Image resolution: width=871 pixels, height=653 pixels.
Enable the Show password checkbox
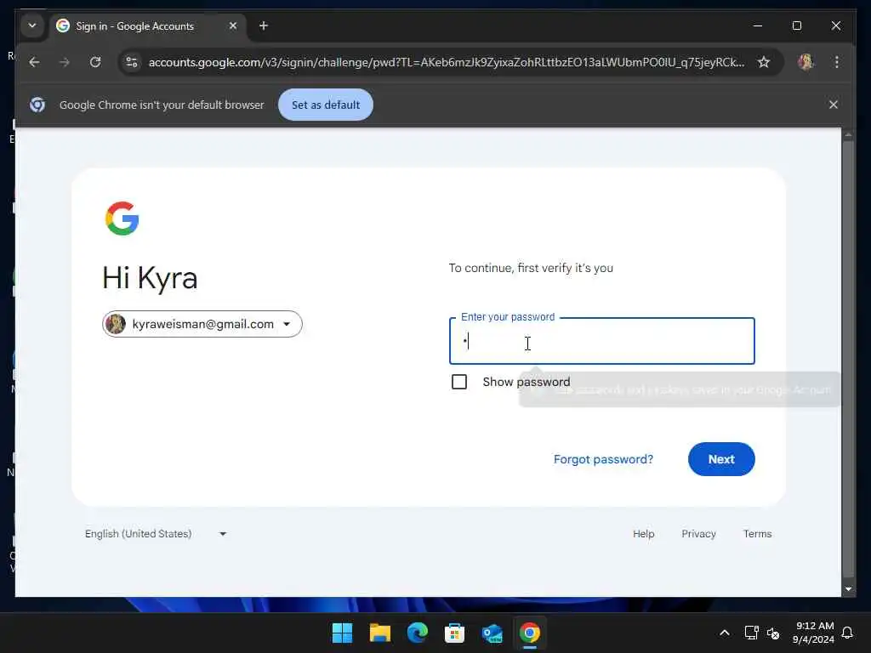(459, 382)
